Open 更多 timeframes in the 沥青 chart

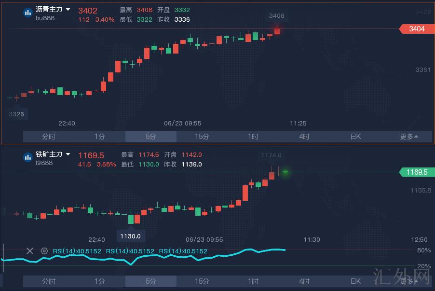pos(408,137)
